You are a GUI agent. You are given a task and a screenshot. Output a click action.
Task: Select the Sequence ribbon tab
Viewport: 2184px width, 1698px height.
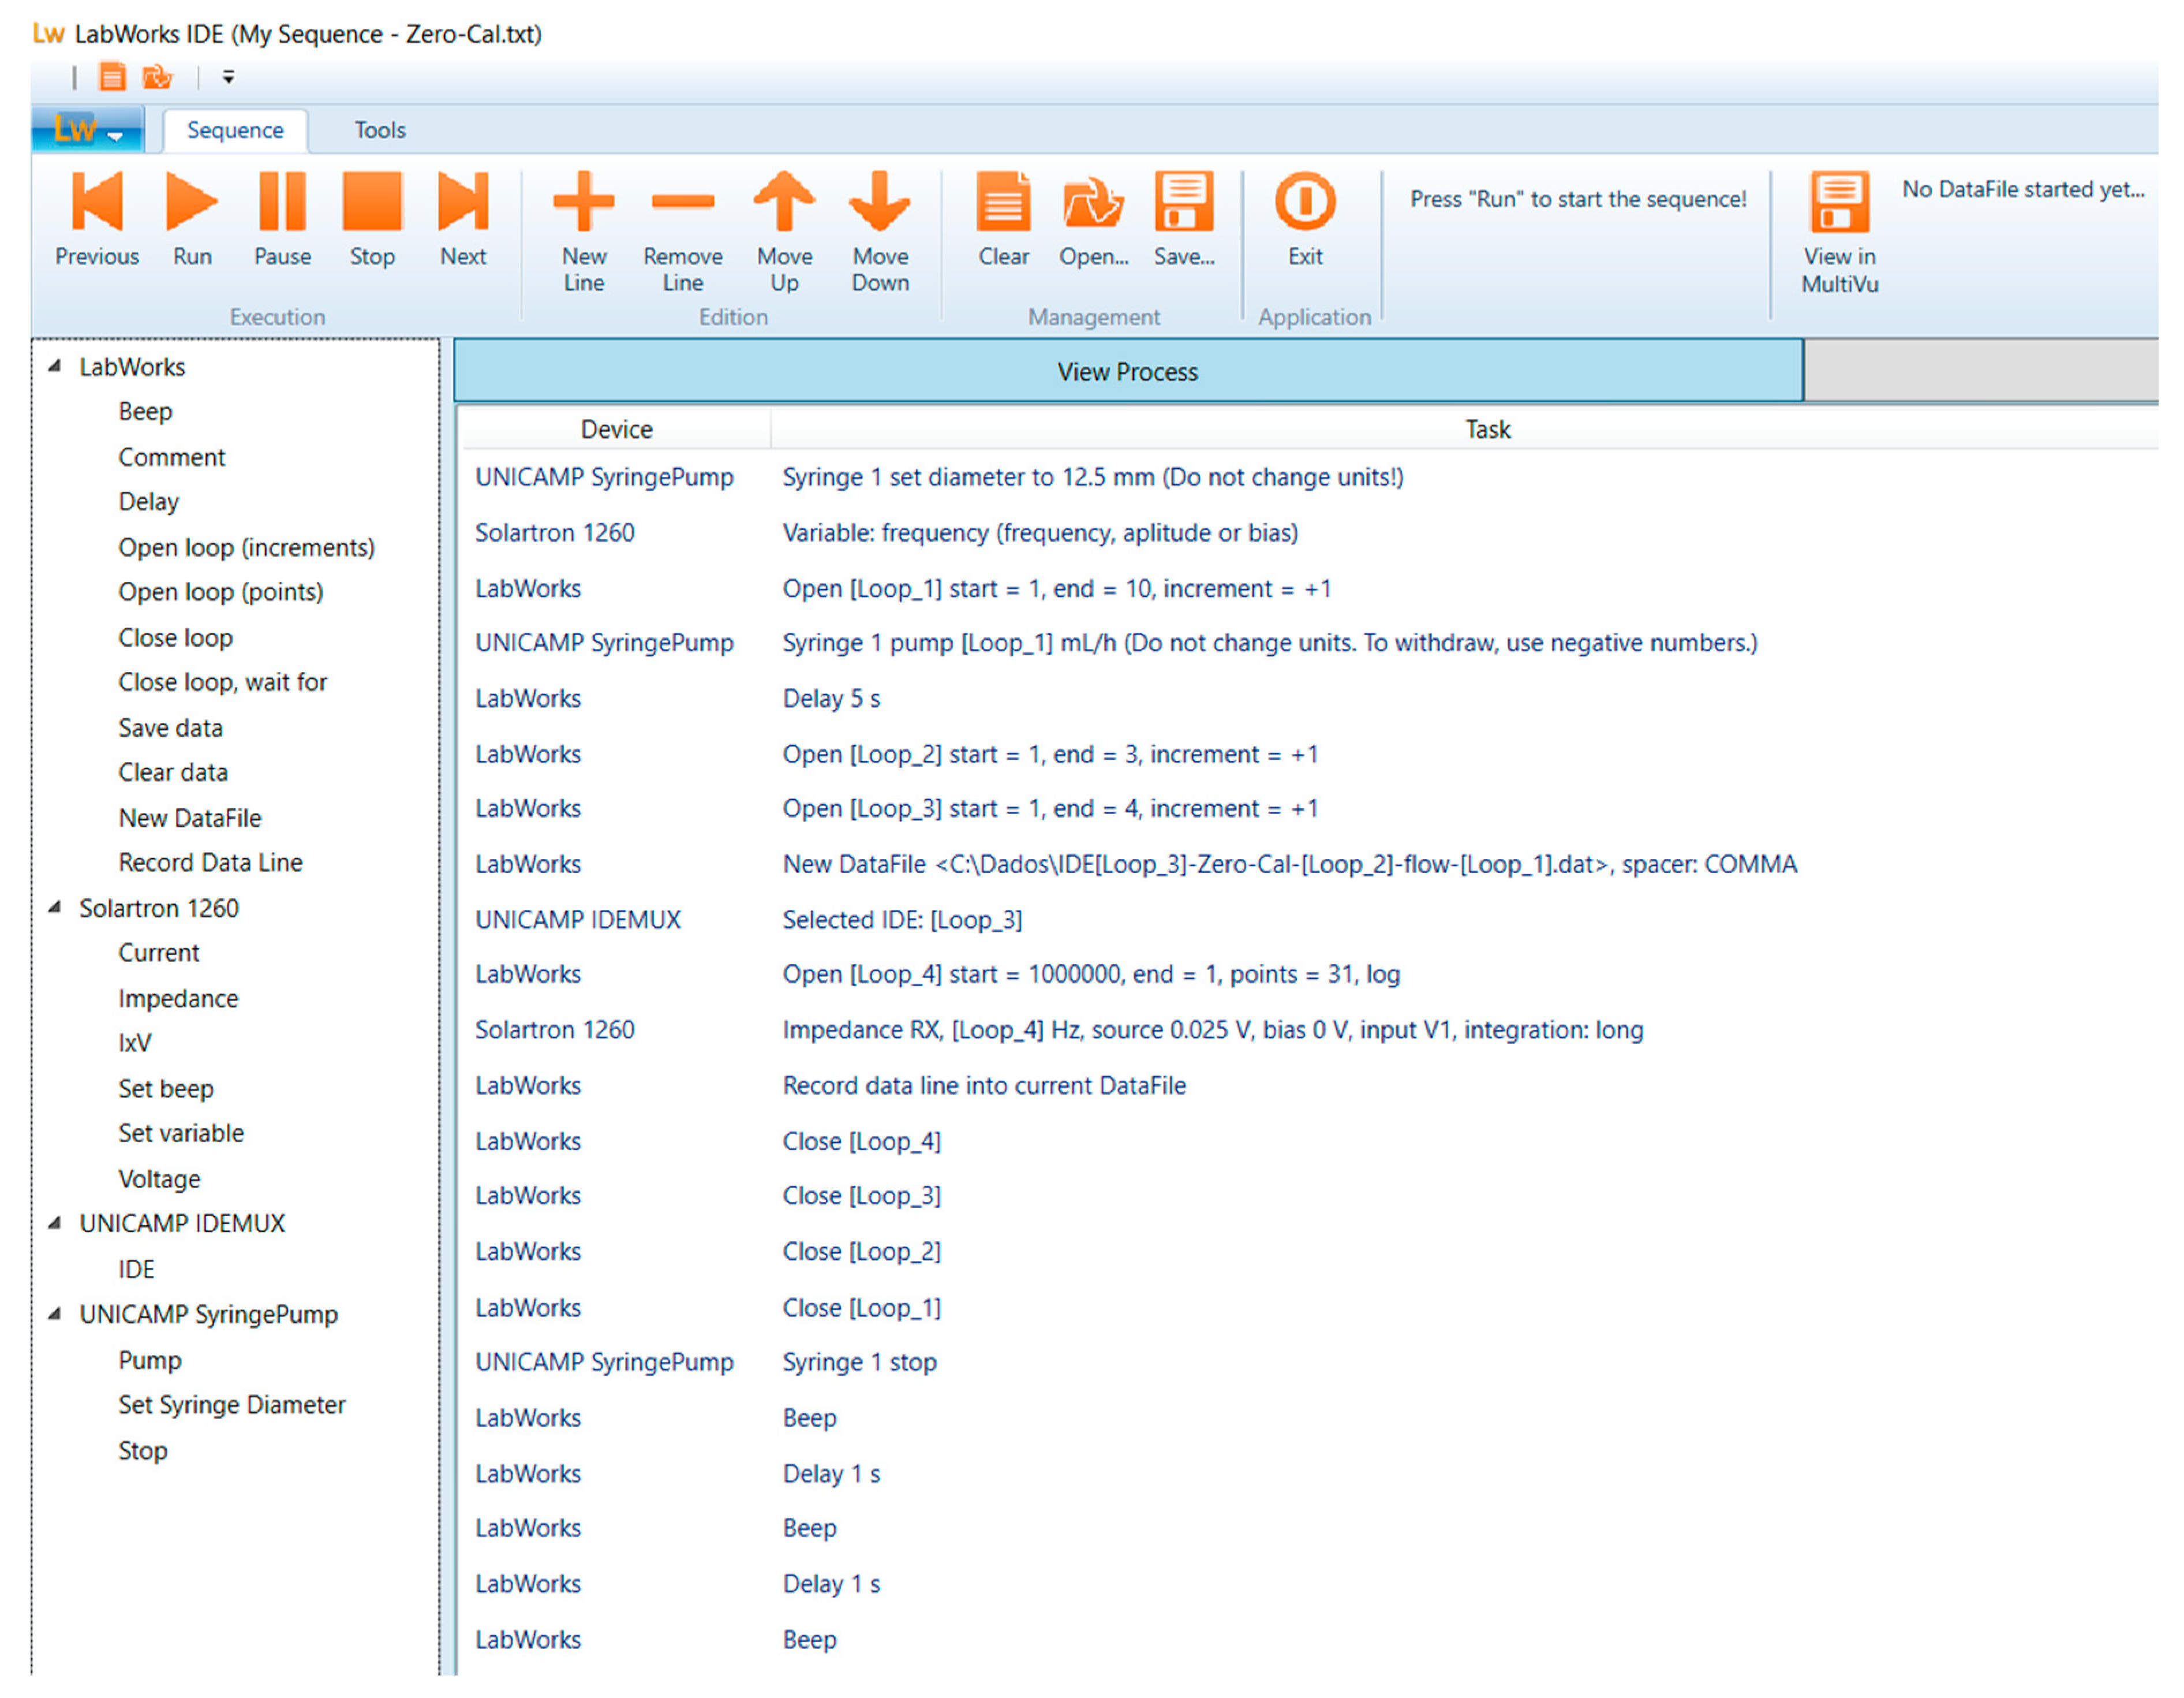click(x=235, y=130)
